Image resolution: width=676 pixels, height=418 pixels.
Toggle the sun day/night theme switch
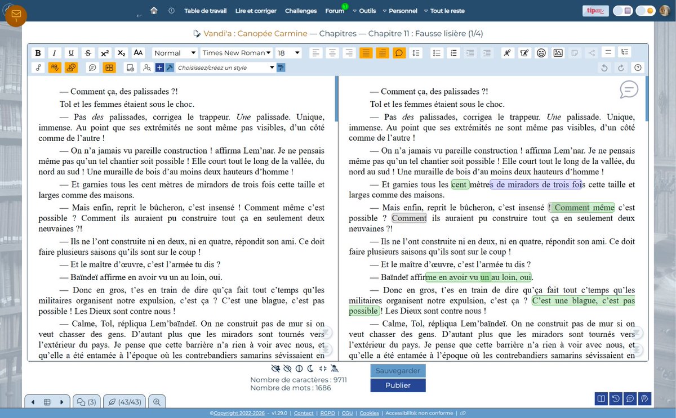point(644,11)
